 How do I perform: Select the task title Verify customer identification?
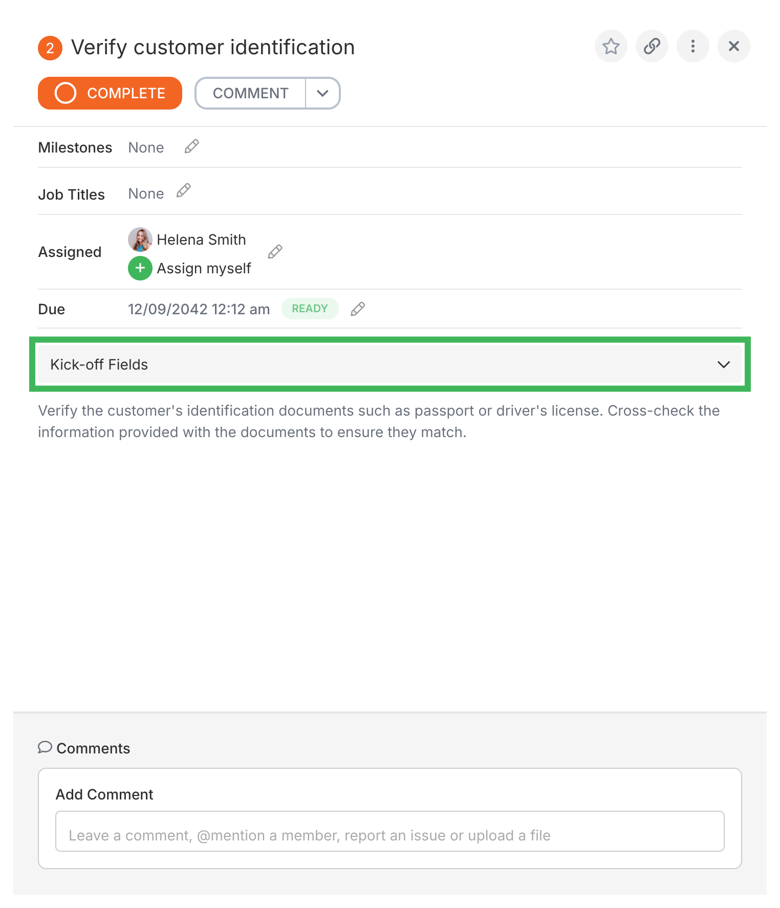pos(212,47)
